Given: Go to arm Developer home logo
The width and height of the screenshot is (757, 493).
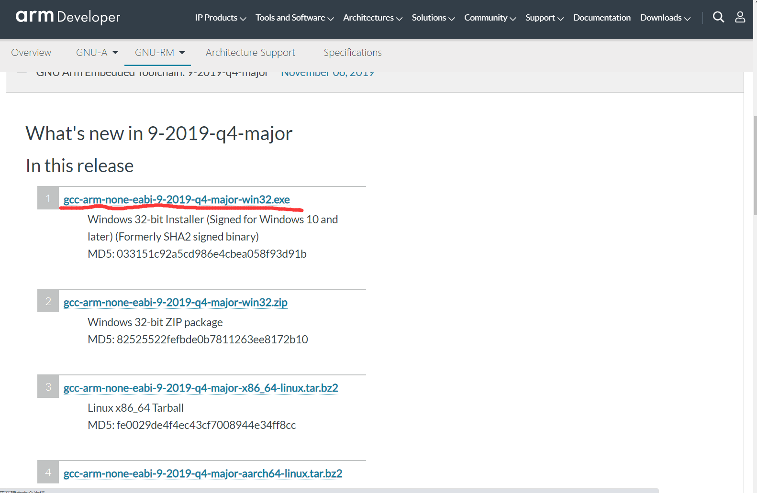Looking at the screenshot, I should pos(67,17).
